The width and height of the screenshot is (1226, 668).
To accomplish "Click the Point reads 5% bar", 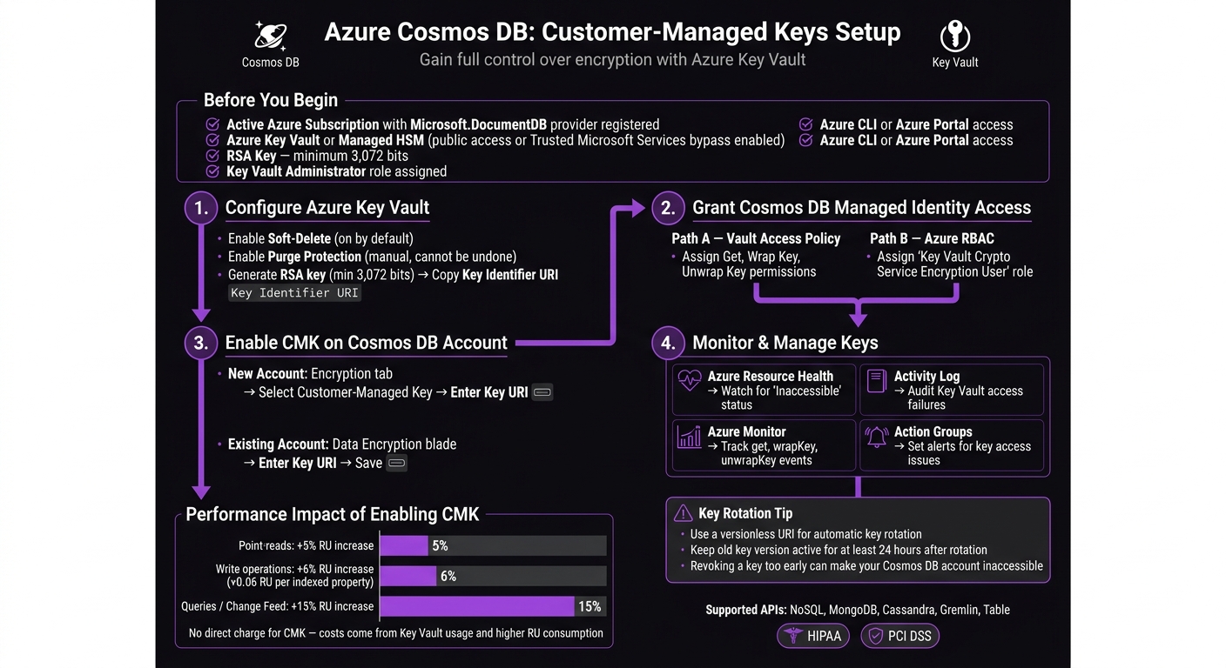I will [x=404, y=545].
